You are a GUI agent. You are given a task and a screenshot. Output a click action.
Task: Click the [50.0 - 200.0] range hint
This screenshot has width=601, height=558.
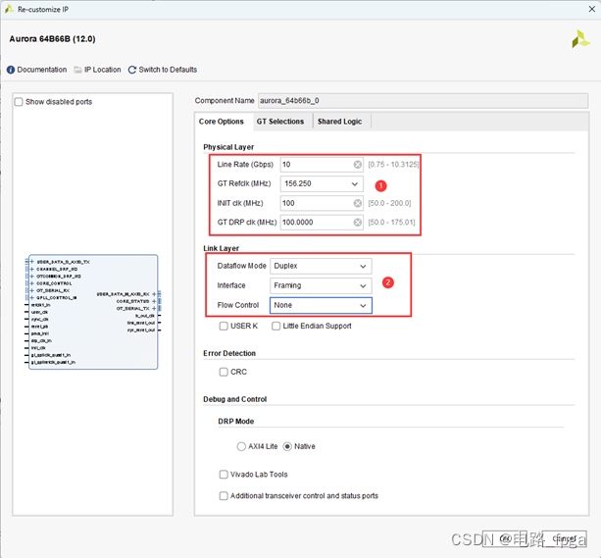(389, 203)
